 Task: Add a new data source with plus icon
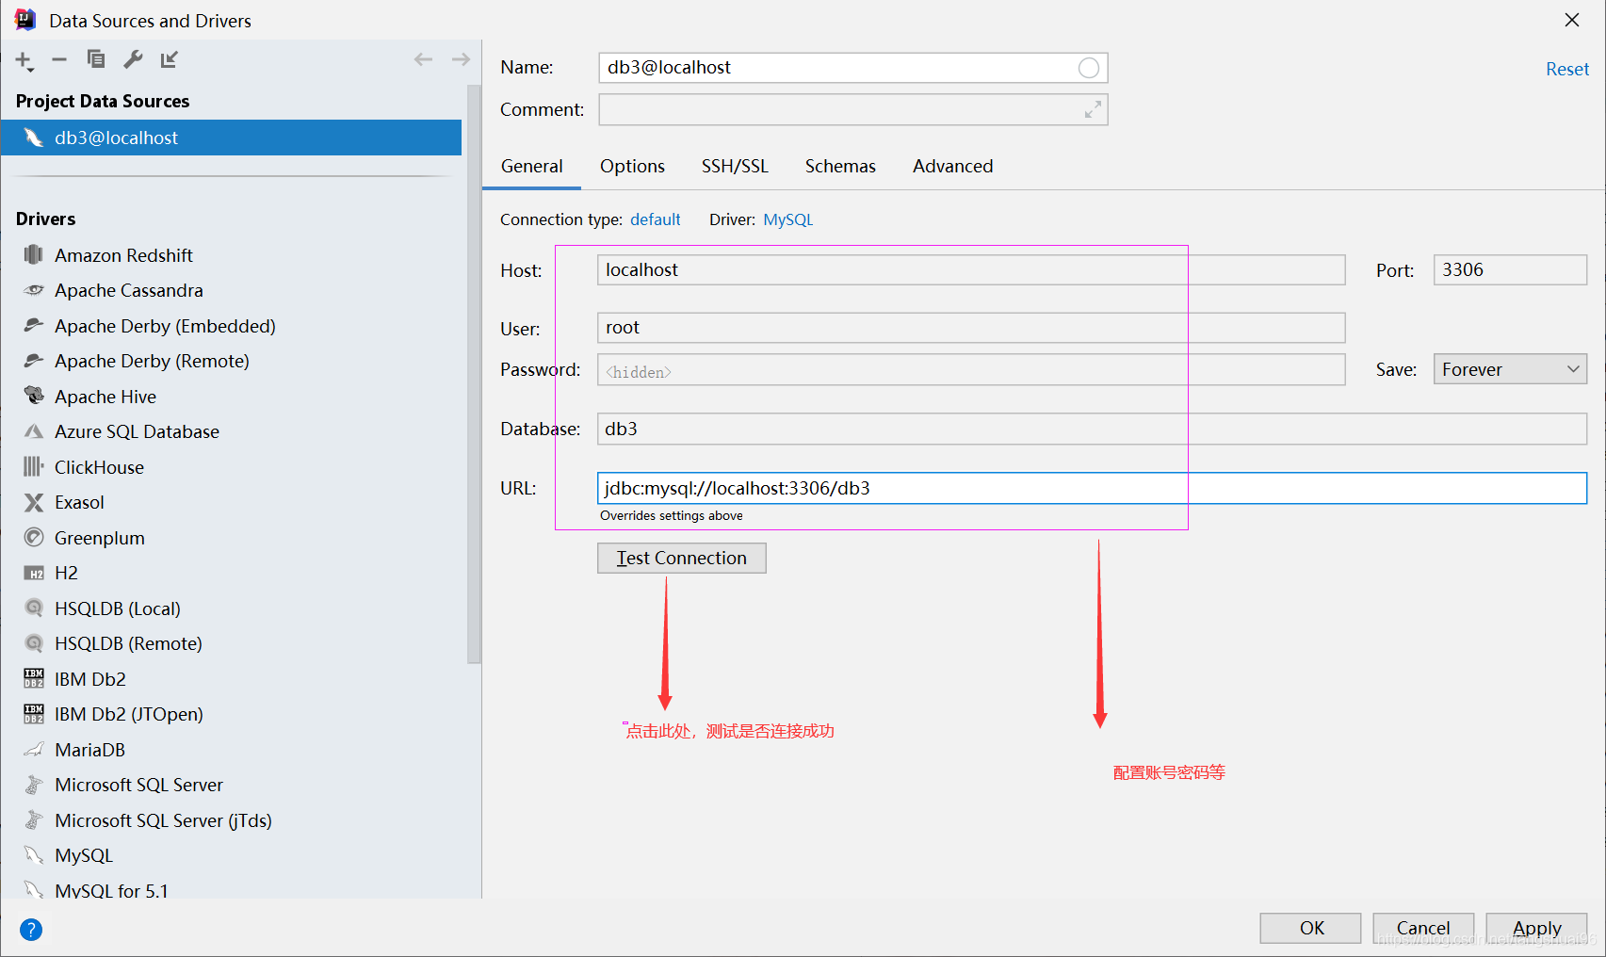pyautogui.click(x=24, y=60)
